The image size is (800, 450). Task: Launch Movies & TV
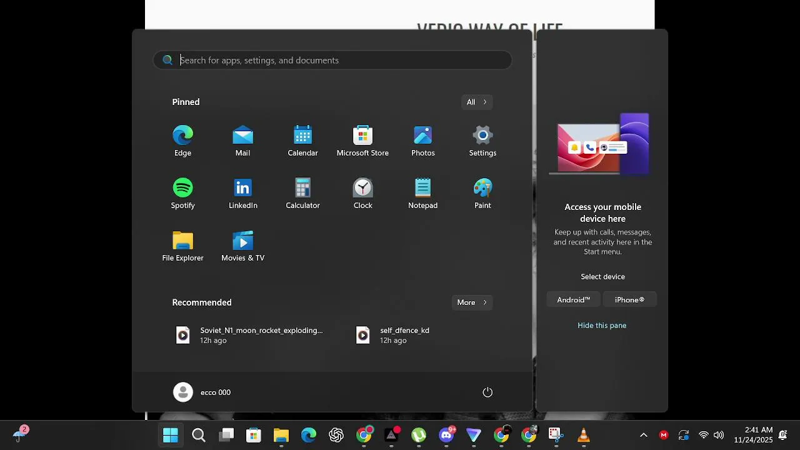pyautogui.click(x=242, y=246)
